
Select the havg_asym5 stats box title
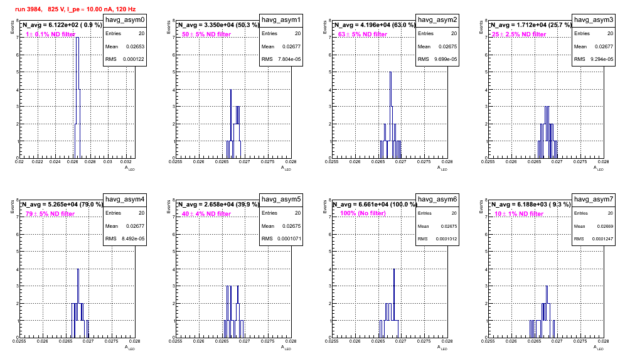coord(281,199)
